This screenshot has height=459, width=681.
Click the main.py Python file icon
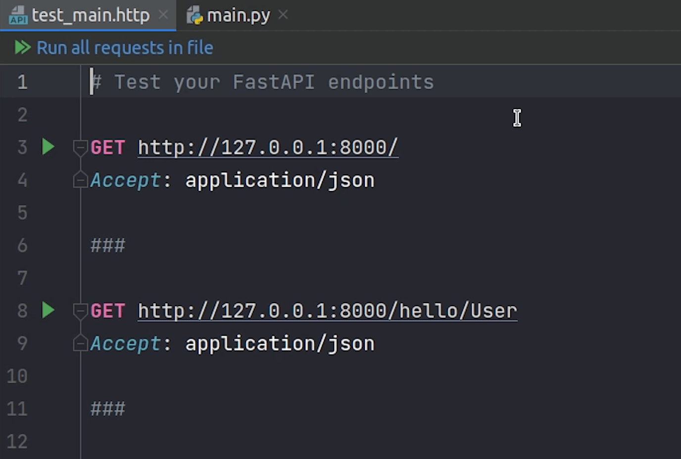[195, 15]
